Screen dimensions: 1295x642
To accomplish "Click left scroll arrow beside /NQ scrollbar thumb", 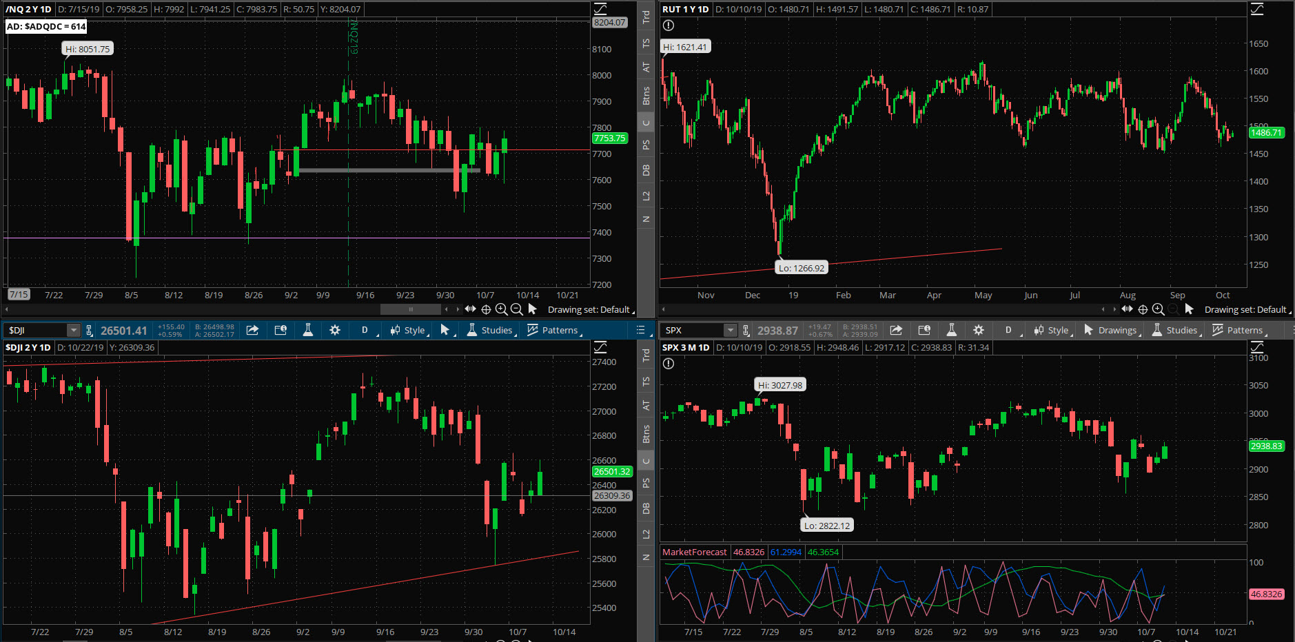I will coord(446,309).
